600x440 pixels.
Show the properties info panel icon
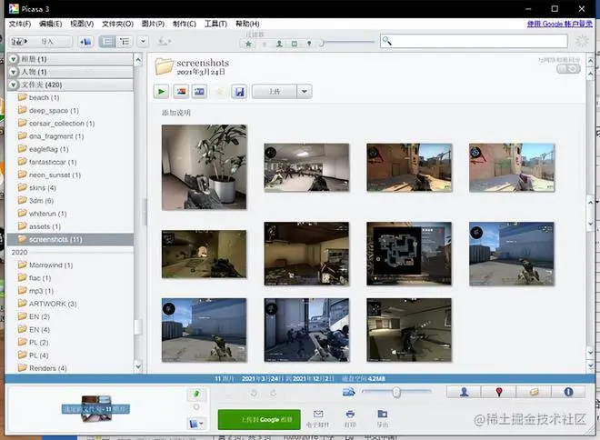click(568, 392)
